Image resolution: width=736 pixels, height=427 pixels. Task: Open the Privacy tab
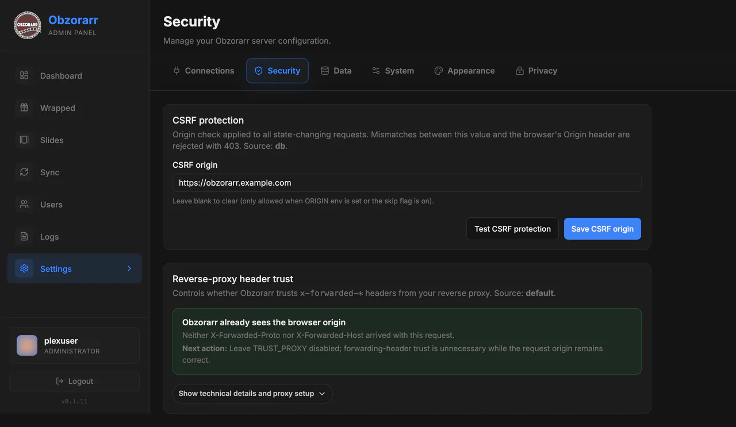(536, 71)
